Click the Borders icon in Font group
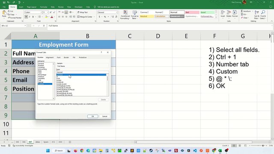 (x=39, y=17)
